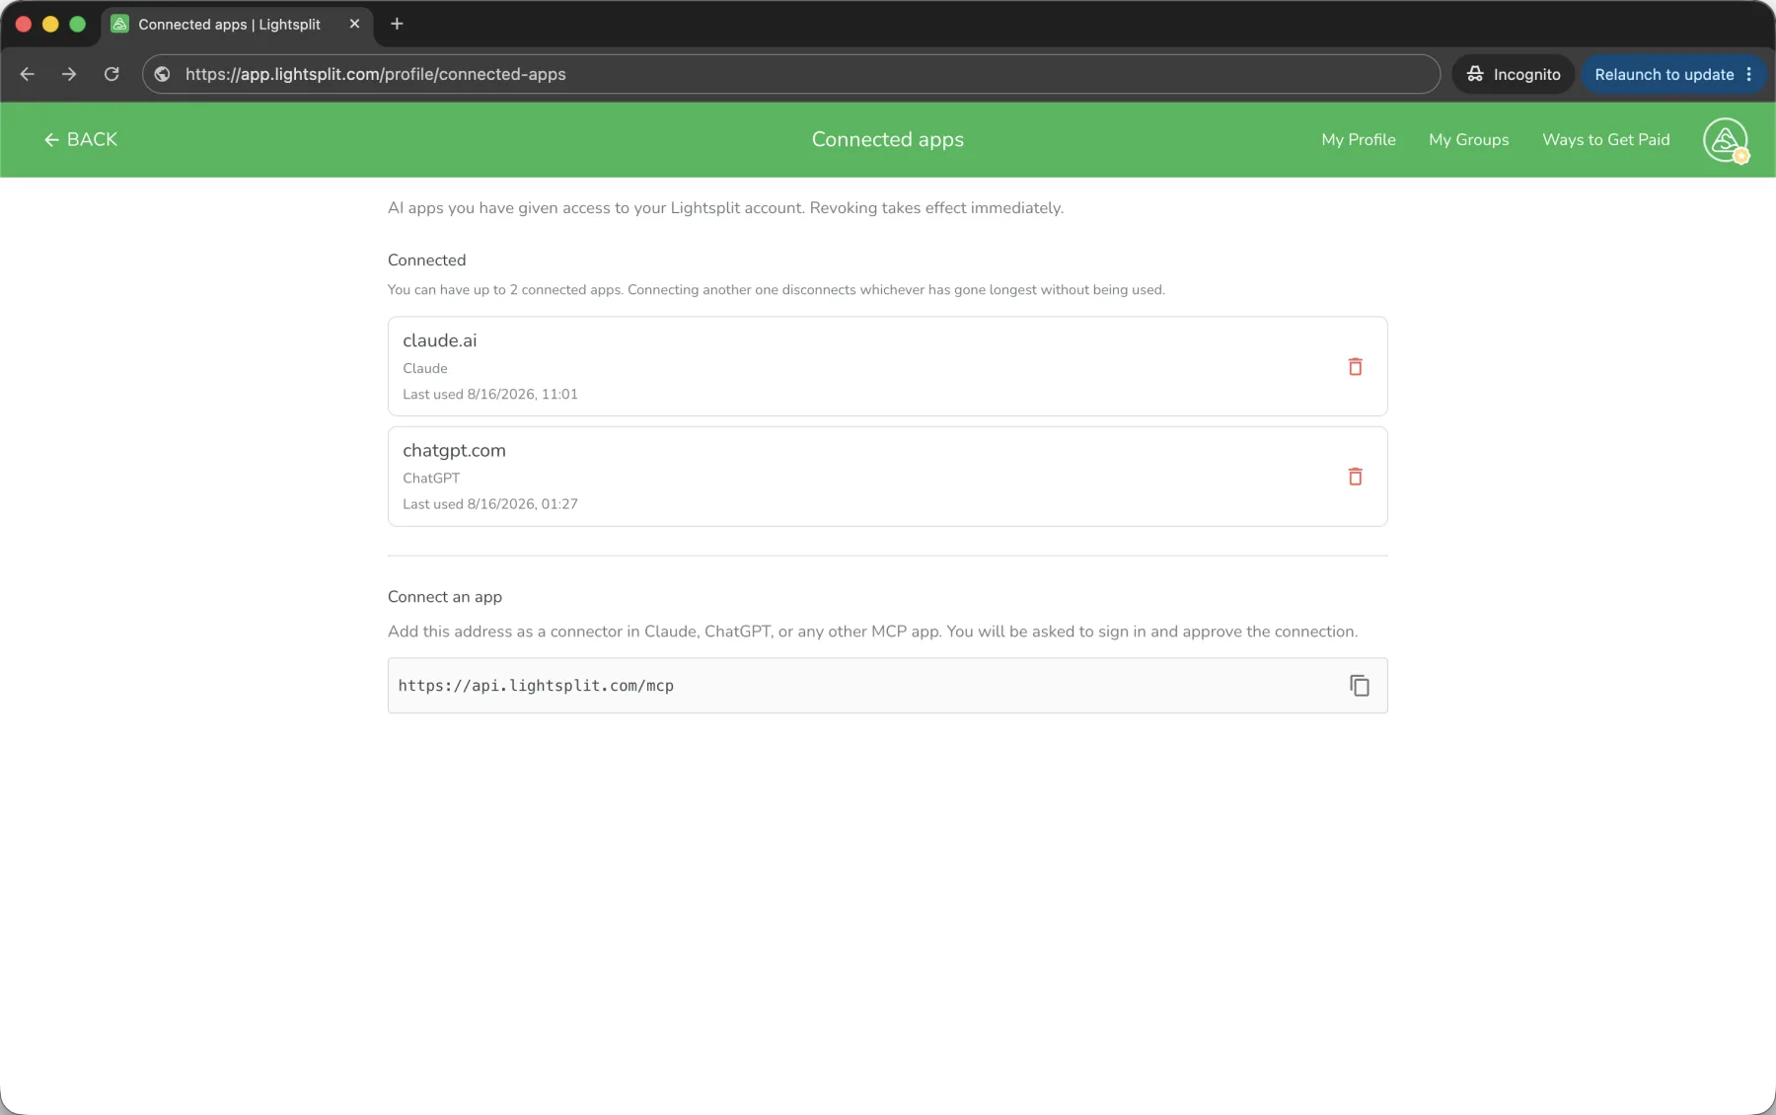Select the https://api.lightsplit.com/mcp address field
The width and height of the screenshot is (1776, 1115).
pyautogui.click(x=887, y=686)
